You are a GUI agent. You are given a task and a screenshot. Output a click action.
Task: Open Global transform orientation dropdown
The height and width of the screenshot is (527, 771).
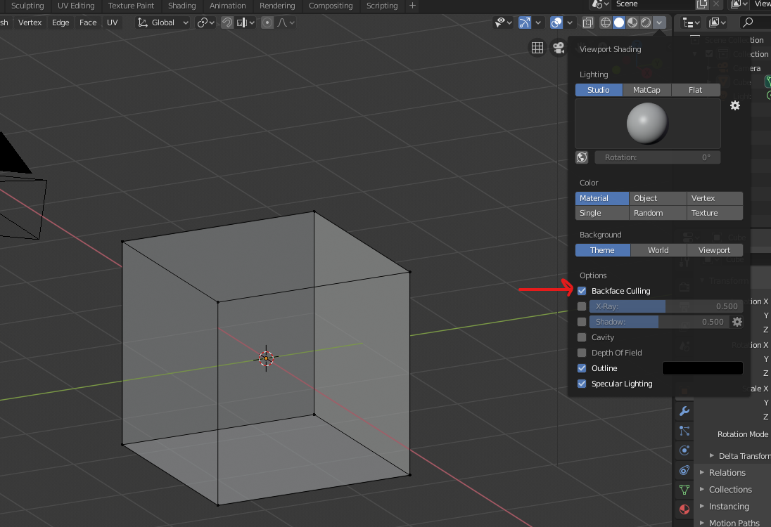coord(163,22)
